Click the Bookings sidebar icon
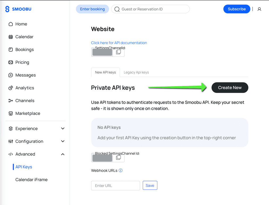Viewport: 269px width, 205px height. 11,50
